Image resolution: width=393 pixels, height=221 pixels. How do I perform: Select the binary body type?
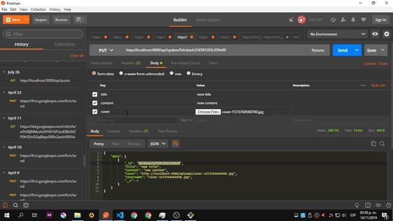click(x=189, y=74)
